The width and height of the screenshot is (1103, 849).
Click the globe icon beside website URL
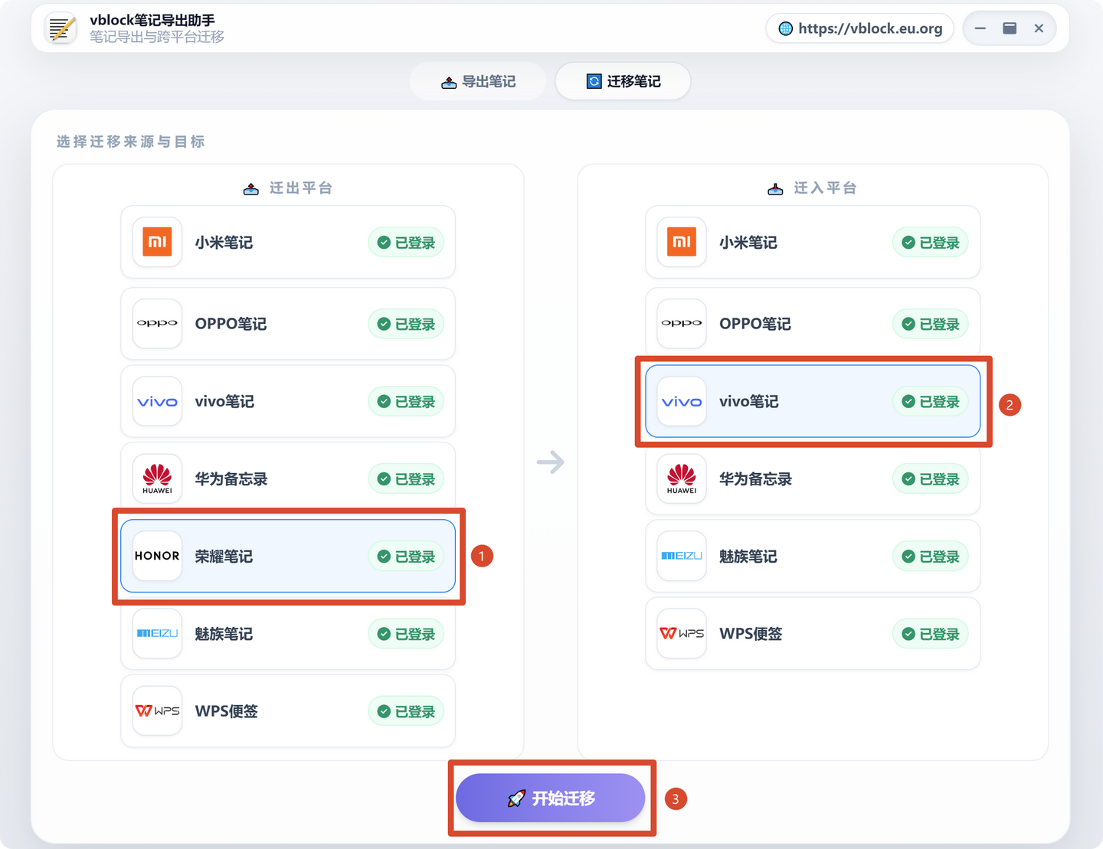tap(786, 29)
